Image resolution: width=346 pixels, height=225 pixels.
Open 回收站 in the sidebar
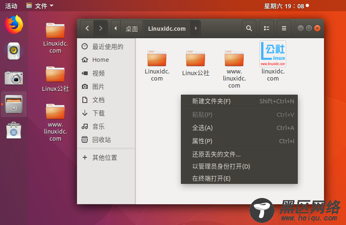[106, 140]
